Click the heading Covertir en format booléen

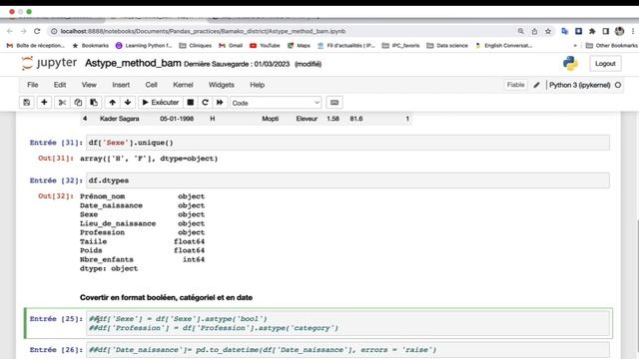pyautogui.click(x=166, y=297)
